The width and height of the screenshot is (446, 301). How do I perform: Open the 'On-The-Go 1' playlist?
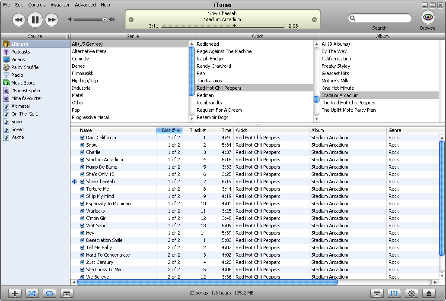pyautogui.click(x=35, y=114)
